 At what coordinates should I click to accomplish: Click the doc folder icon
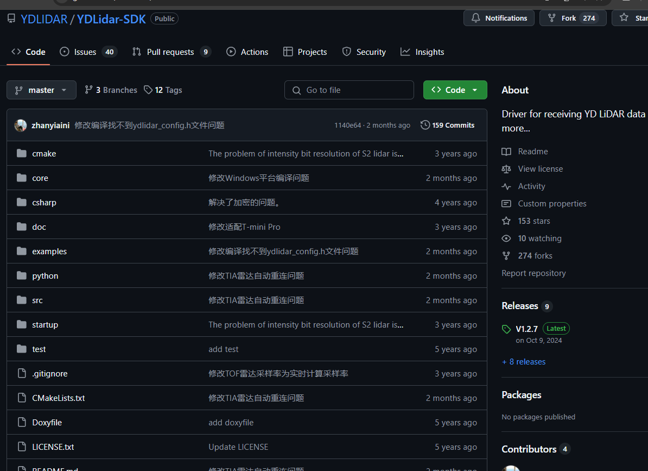(x=22, y=227)
